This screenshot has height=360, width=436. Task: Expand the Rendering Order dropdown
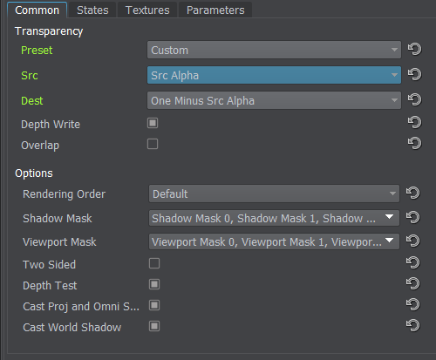click(274, 194)
